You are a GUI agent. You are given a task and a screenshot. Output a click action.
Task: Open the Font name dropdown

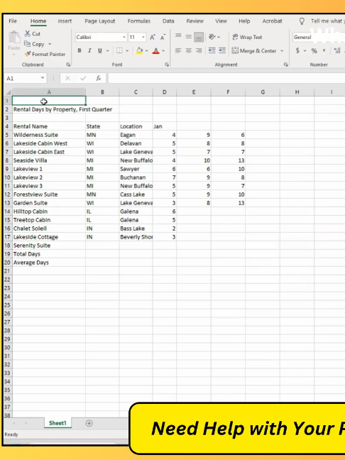(124, 37)
